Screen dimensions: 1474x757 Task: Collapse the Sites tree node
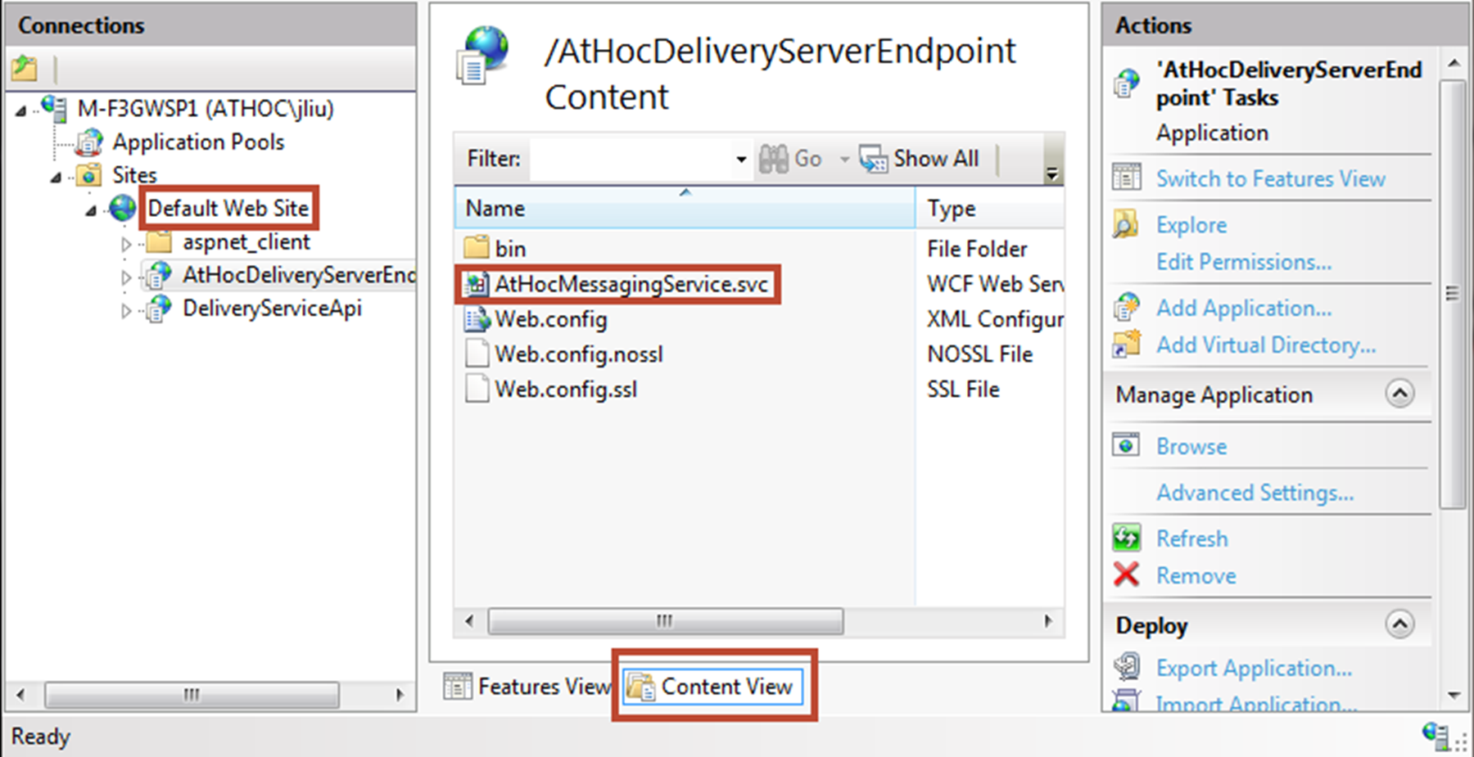(x=56, y=177)
